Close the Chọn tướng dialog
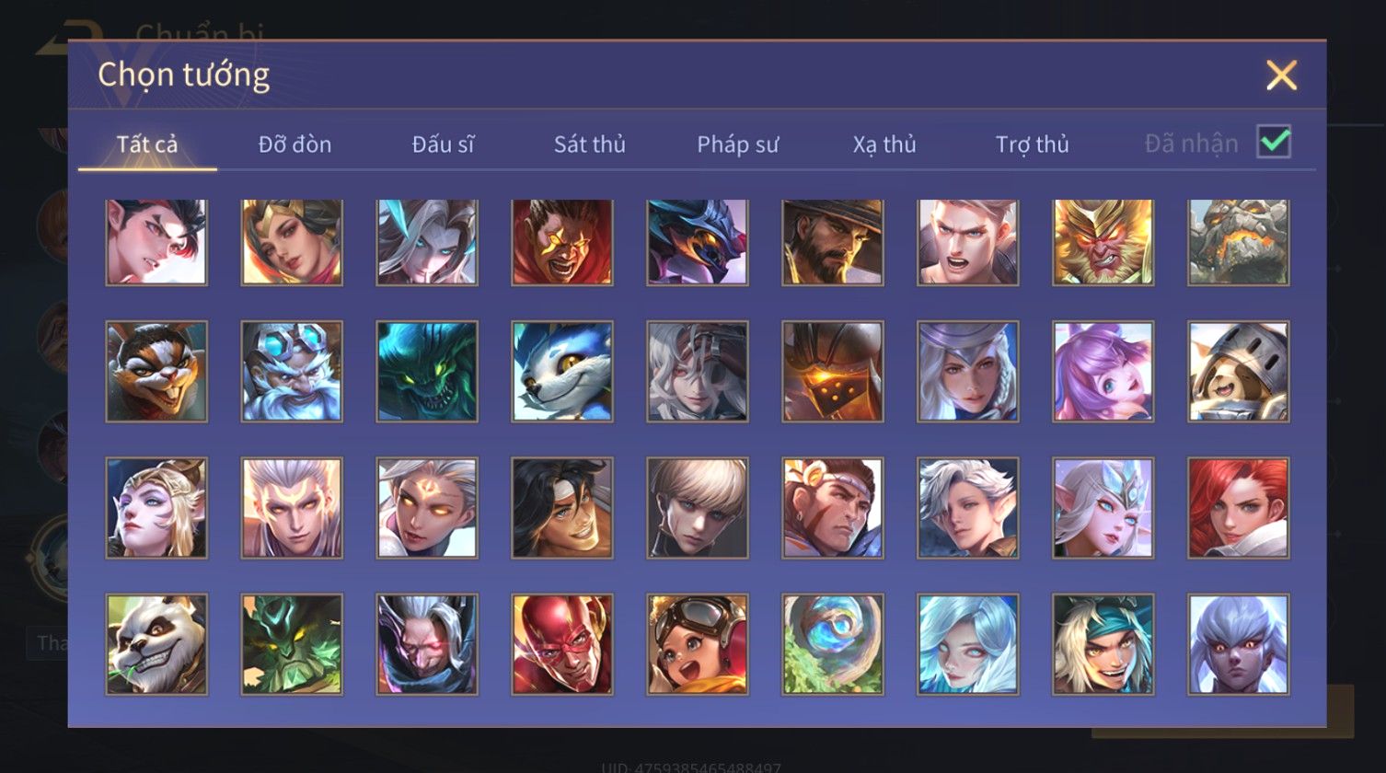Viewport: 1386px width, 773px height. click(1281, 75)
